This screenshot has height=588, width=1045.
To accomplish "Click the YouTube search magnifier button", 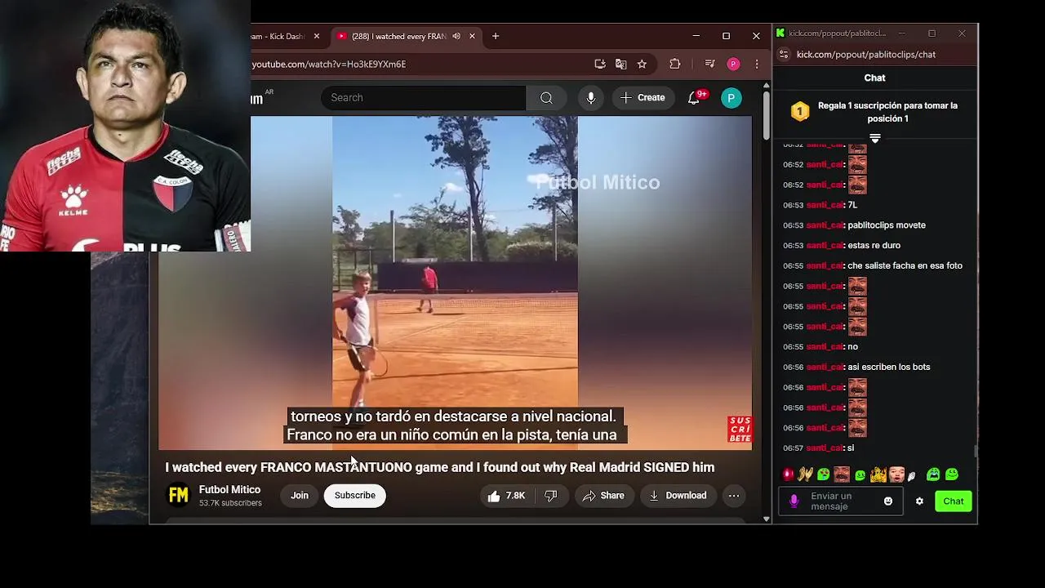I will [x=546, y=97].
